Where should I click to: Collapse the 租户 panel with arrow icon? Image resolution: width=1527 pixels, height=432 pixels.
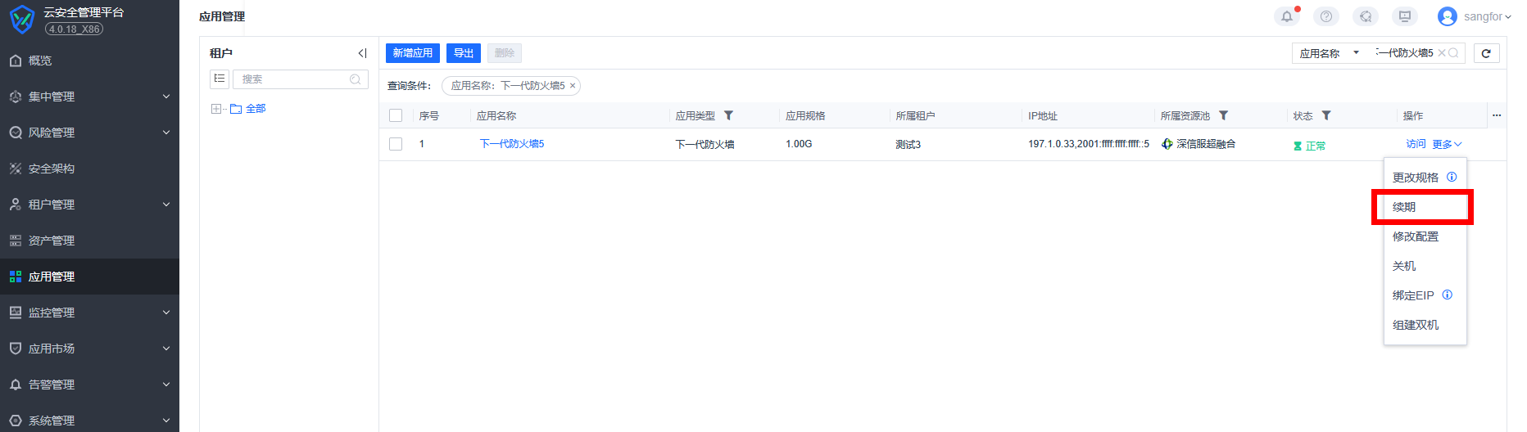(x=362, y=53)
